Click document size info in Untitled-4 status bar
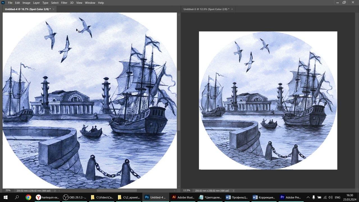Screen dimensions: 359x202 click(x=33, y=190)
